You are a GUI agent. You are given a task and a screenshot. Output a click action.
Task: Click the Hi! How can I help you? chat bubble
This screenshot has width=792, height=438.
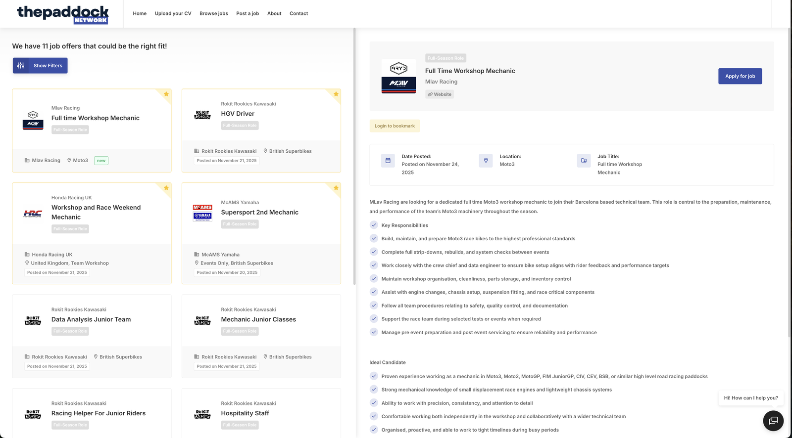coord(751,398)
